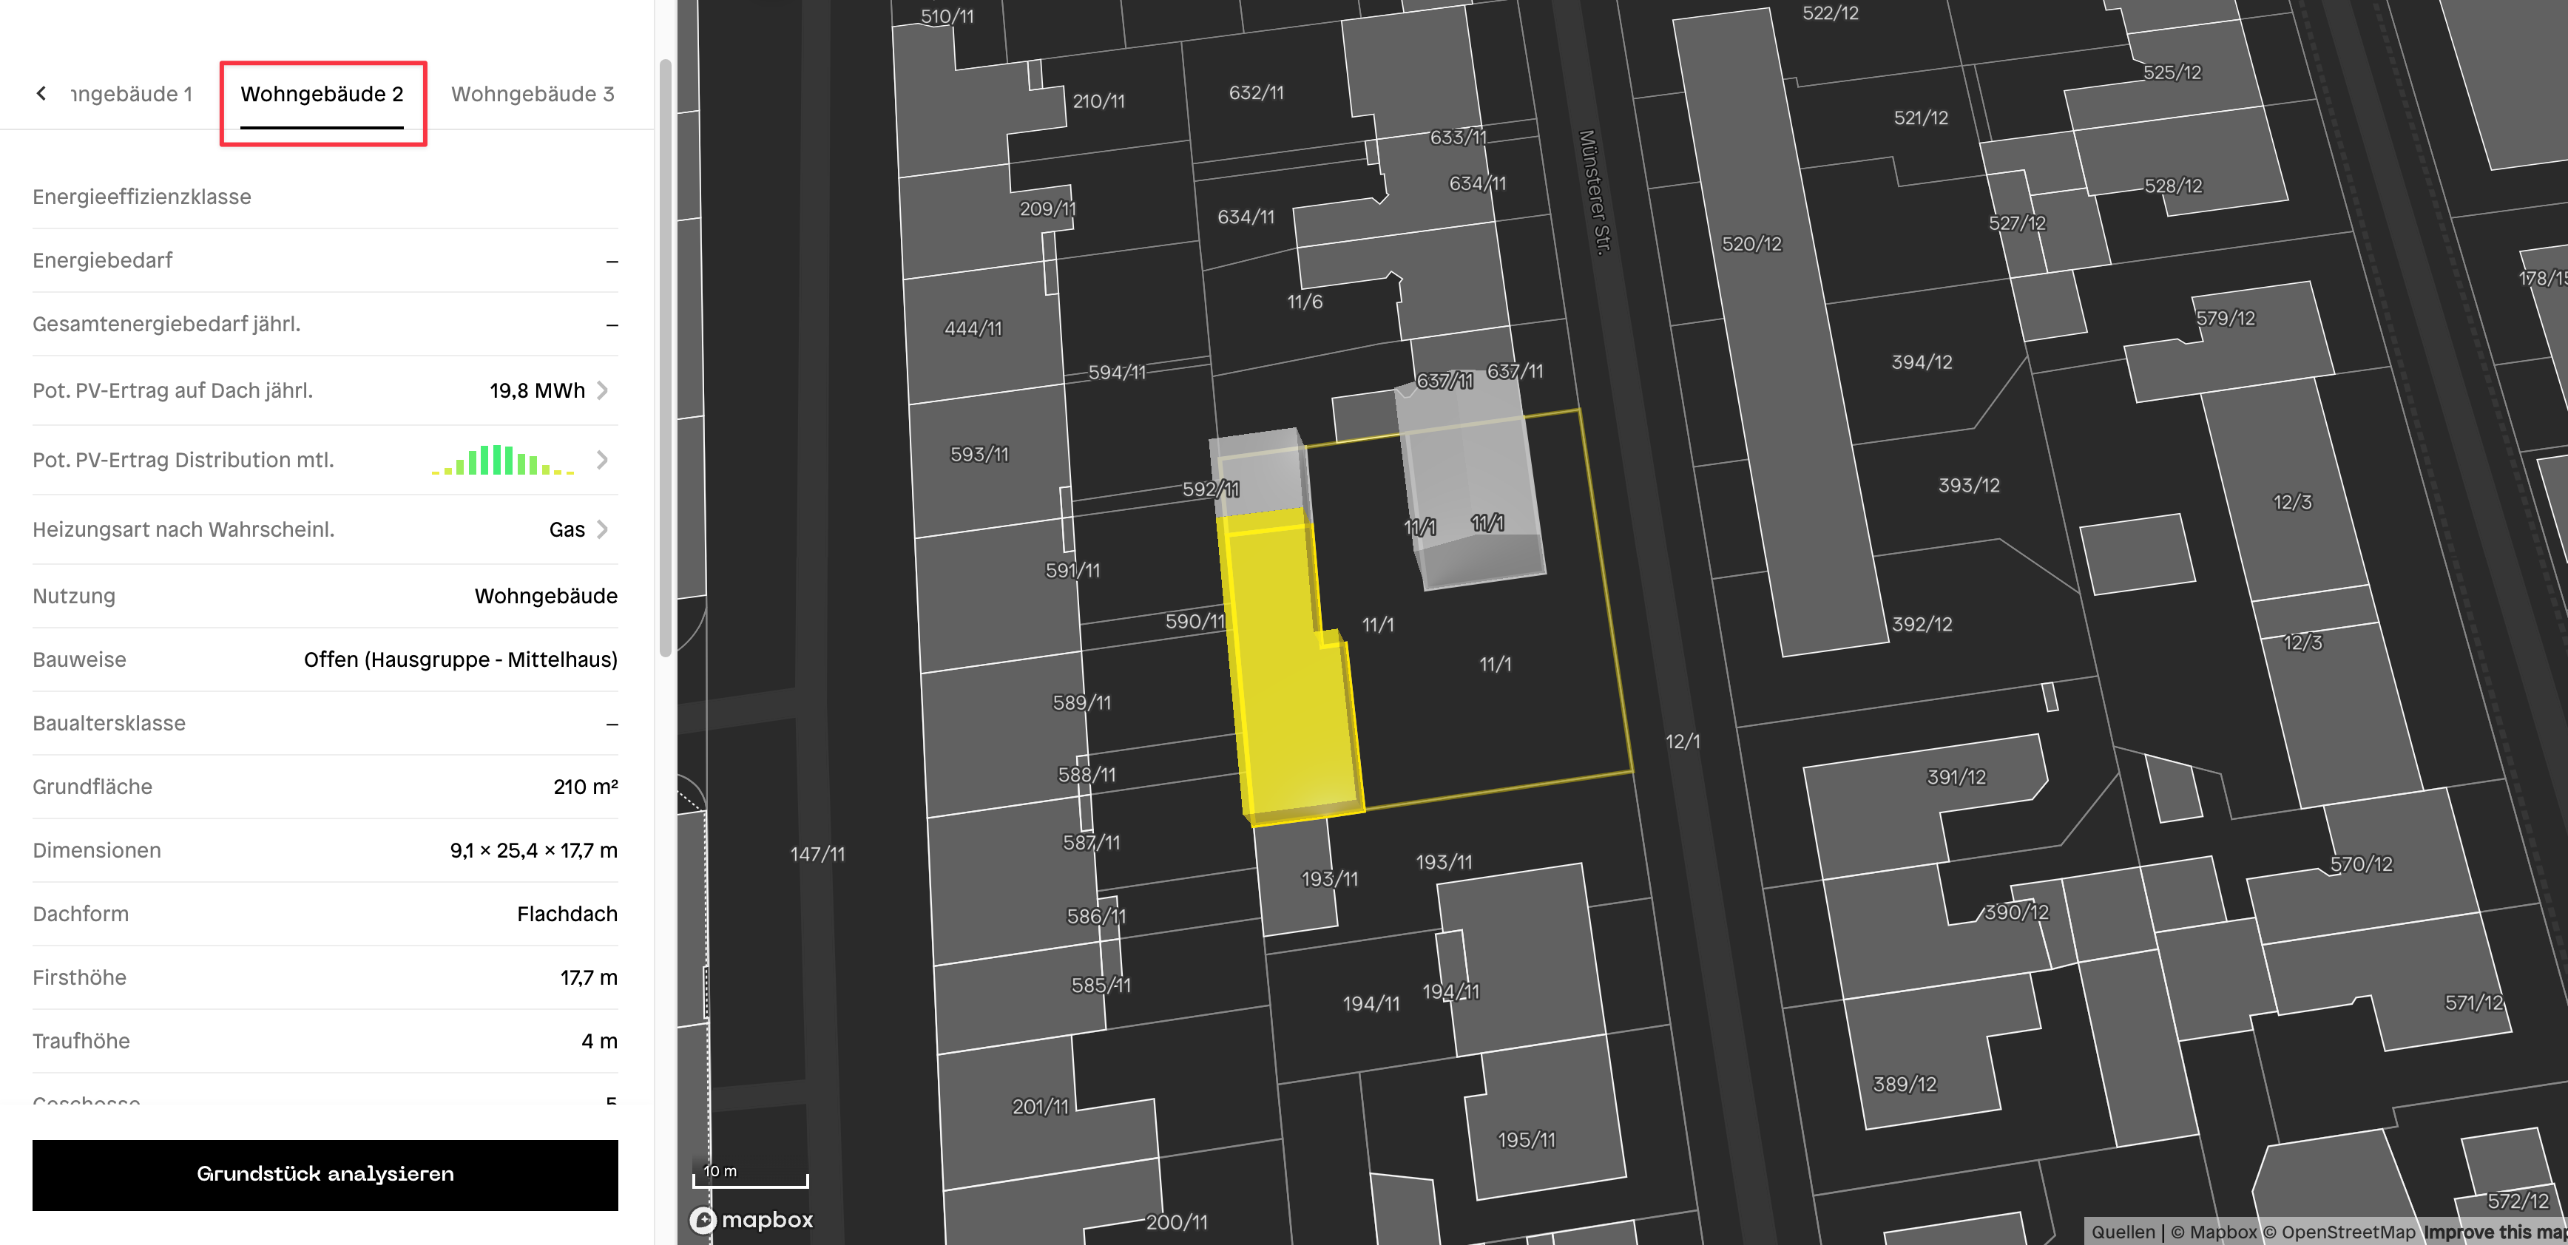The image size is (2568, 1245).
Task: Switch to the Wohngebäude 3 tab
Action: click(533, 94)
